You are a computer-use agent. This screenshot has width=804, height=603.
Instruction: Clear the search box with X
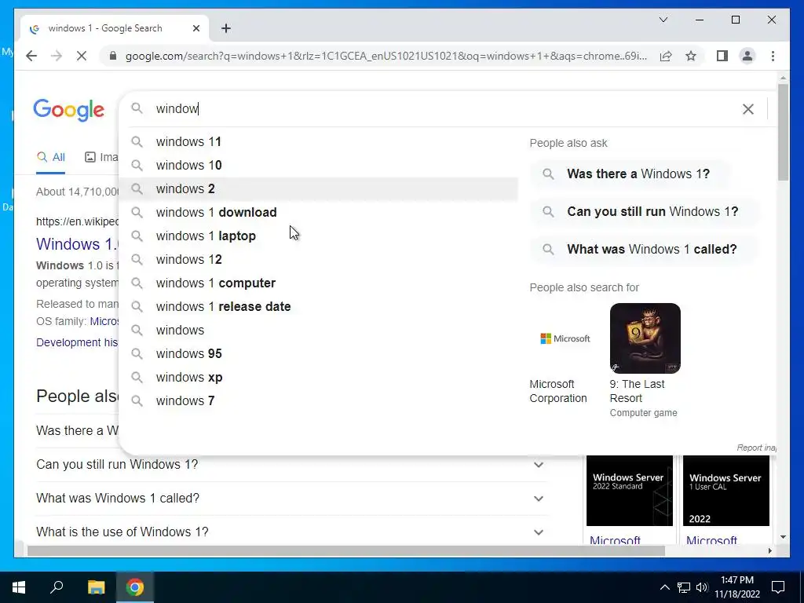click(x=748, y=108)
